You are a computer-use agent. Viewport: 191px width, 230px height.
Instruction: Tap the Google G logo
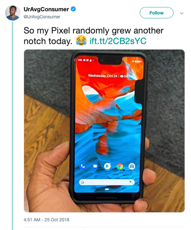82,182
